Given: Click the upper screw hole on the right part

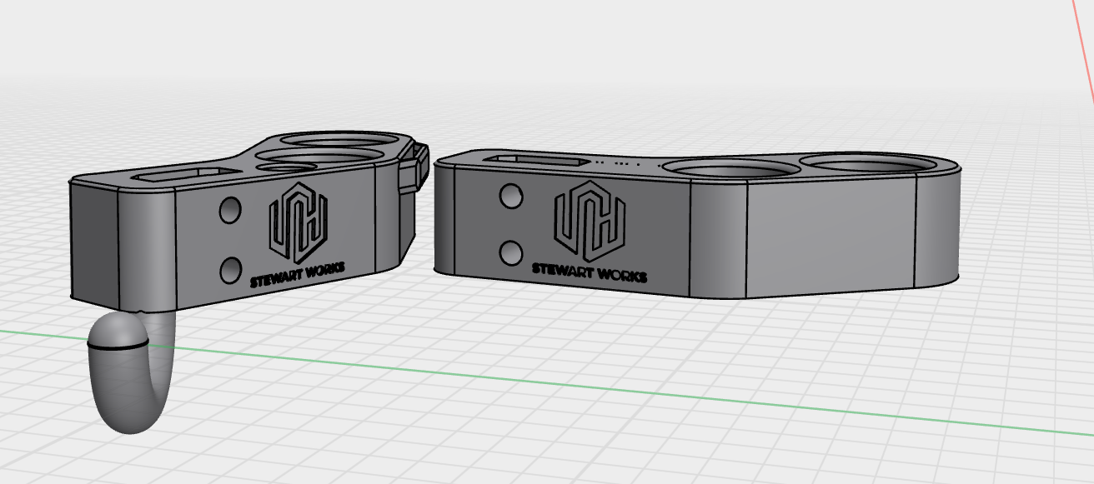Looking at the screenshot, I should pyautogui.click(x=510, y=196).
